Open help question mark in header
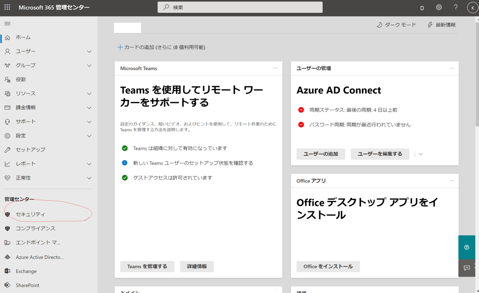The height and width of the screenshot is (293, 479). (455, 8)
